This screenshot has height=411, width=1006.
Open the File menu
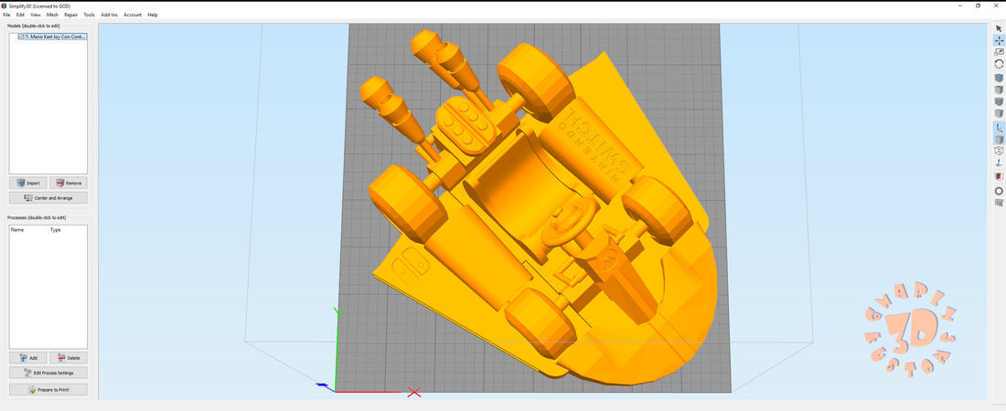point(6,15)
